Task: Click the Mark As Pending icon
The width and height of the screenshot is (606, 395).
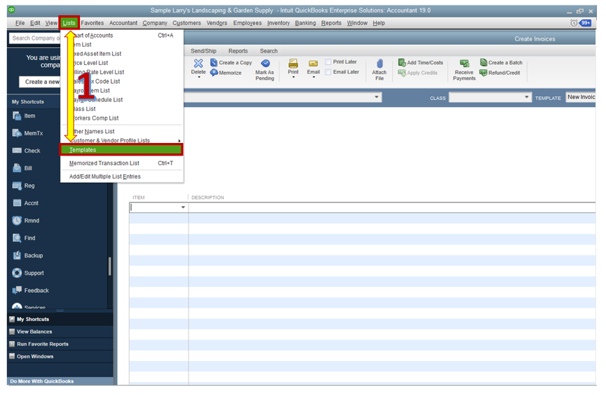Action: click(265, 64)
